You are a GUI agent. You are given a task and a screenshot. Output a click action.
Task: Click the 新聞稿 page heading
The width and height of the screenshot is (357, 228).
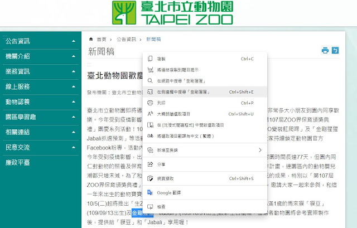101,51
